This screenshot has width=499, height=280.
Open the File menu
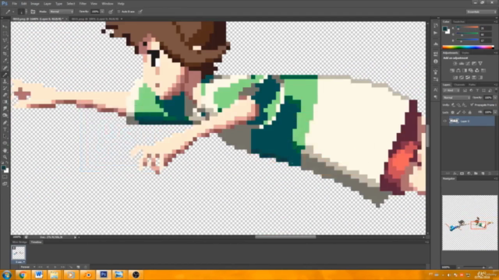[14, 4]
